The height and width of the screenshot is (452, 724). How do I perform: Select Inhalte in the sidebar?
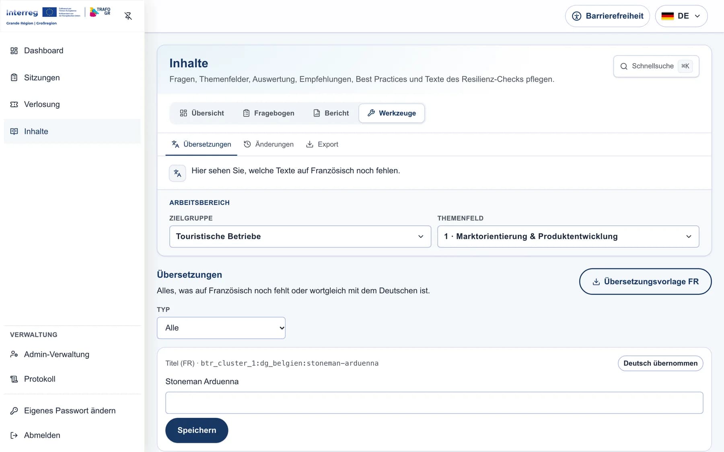72,131
